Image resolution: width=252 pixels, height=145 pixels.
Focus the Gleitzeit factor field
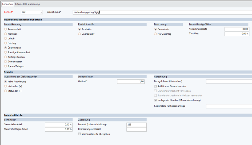click(x=131, y=82)
